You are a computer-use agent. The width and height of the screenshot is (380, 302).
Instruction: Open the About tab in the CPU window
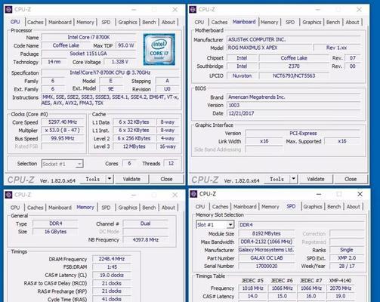click(168, 22)
